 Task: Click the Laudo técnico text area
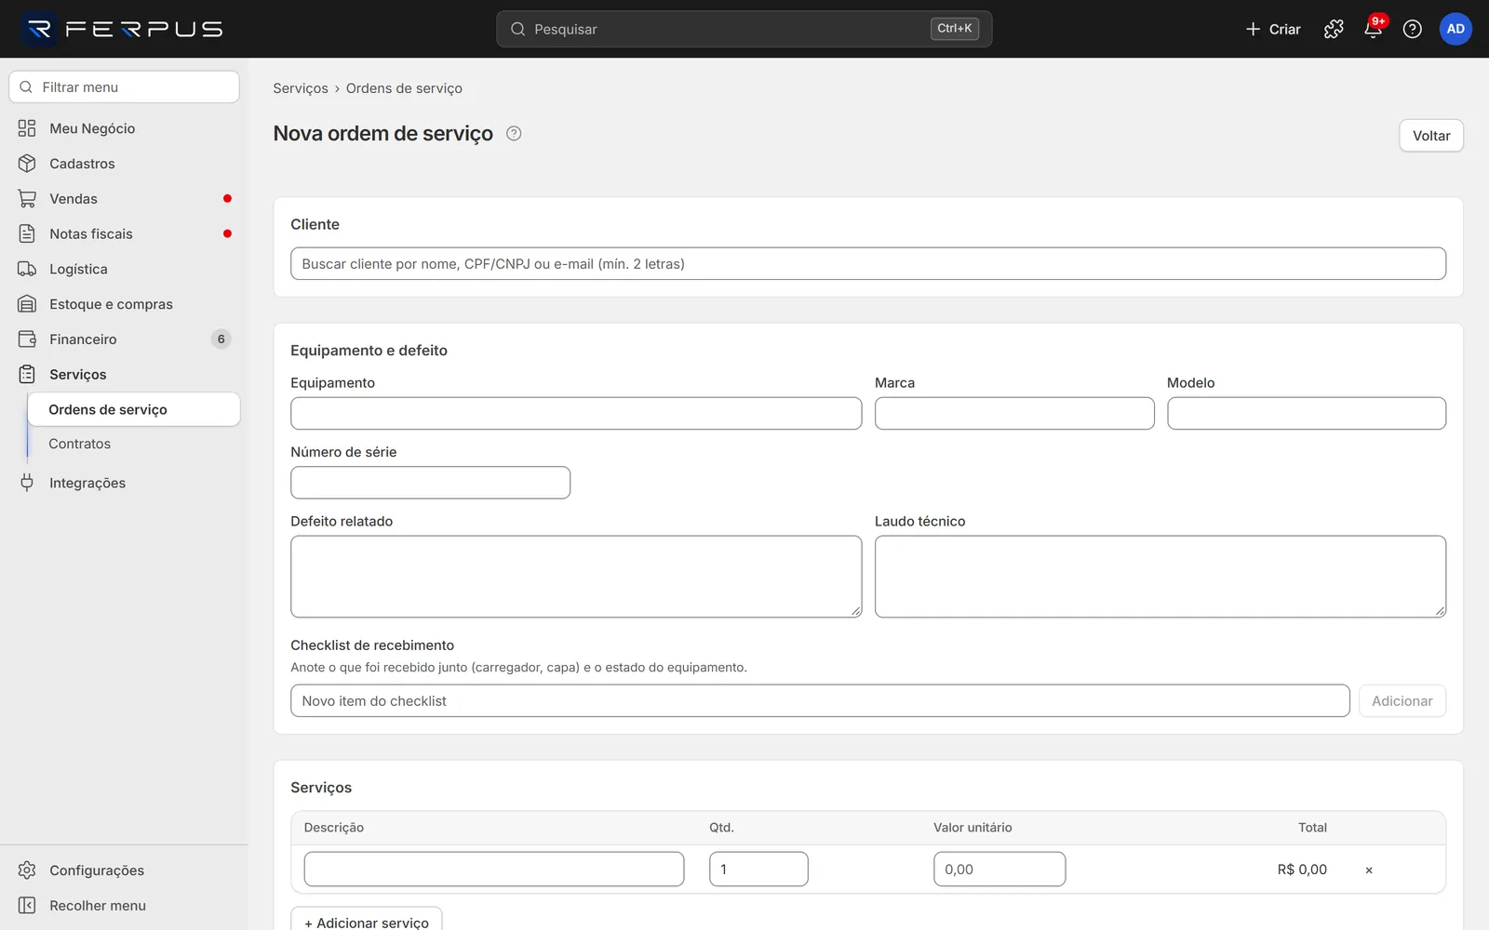click(1160, 577)
